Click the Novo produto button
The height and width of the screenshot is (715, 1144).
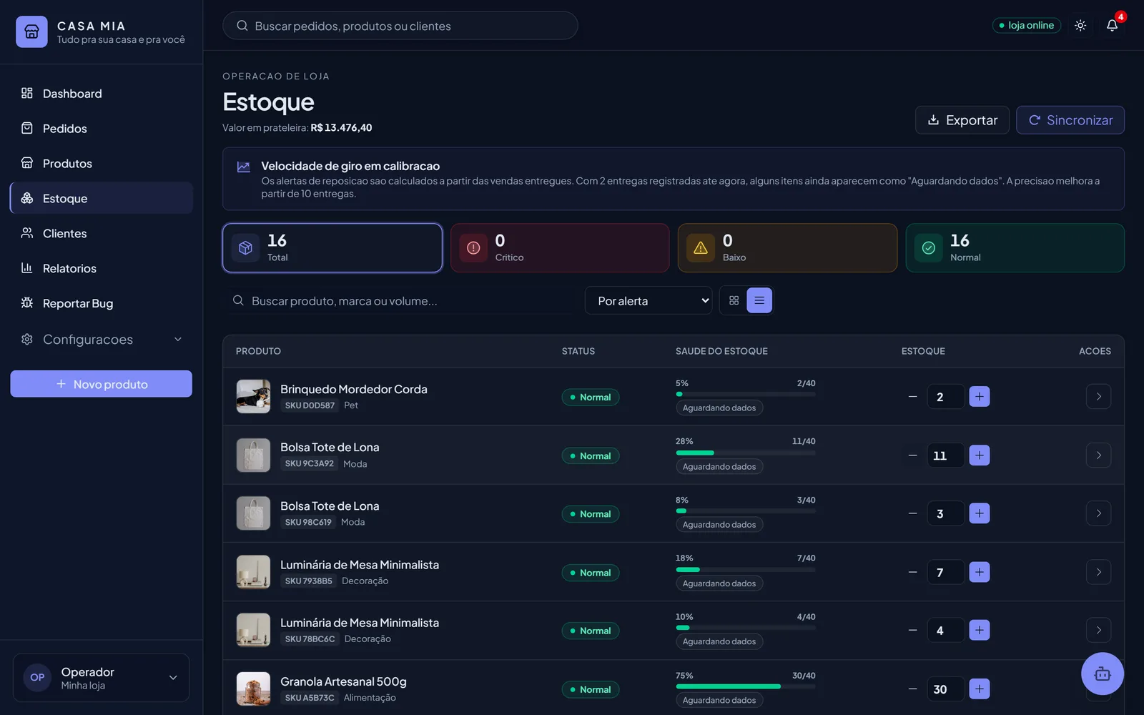coord(102,384)
